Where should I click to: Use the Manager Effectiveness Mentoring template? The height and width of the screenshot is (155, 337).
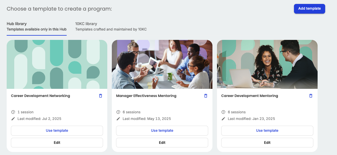tap(162, 131)
